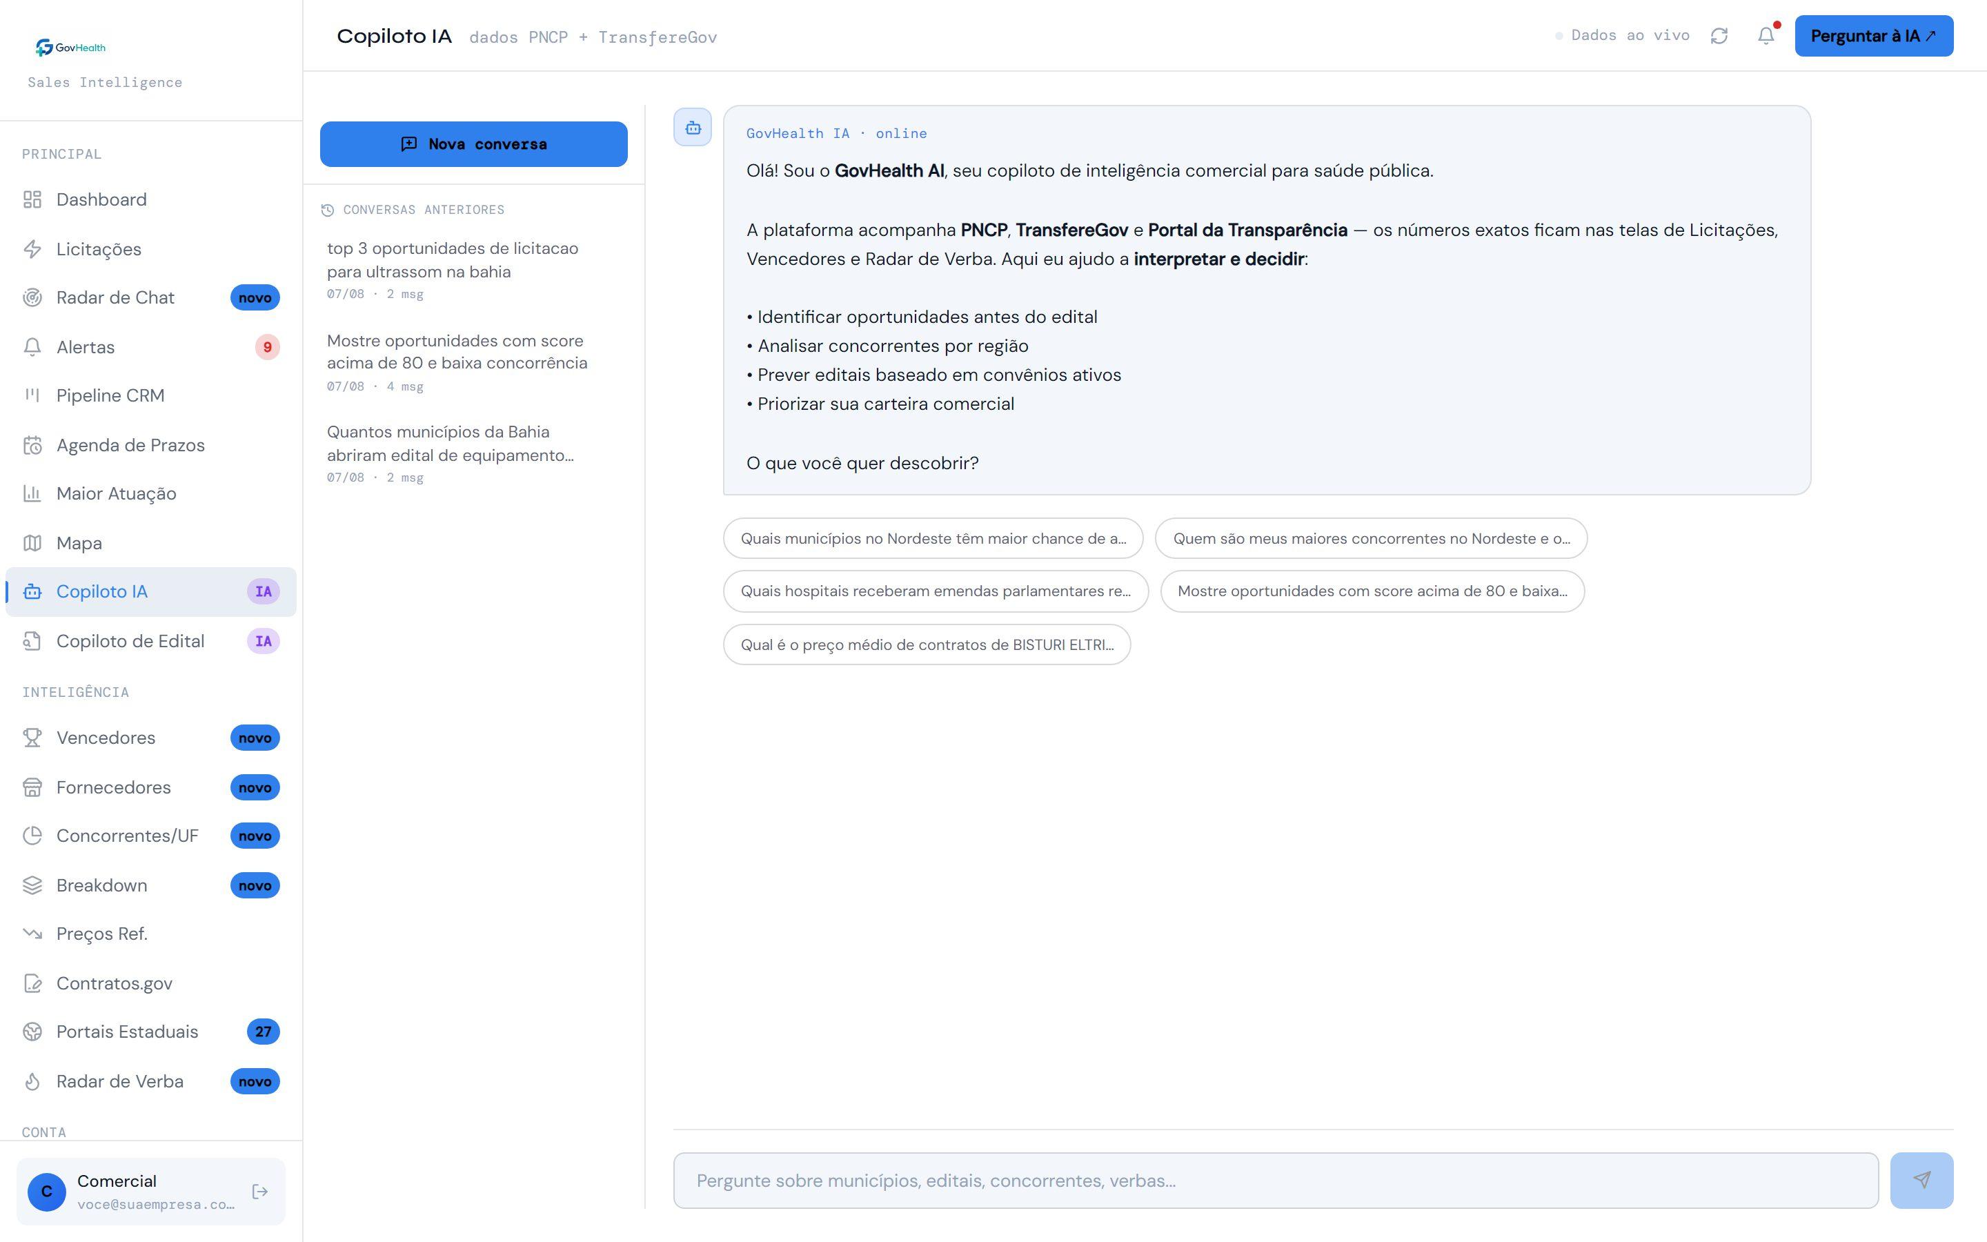This screenshot has height=1242, width=1987.
Task: Click the chat message input field
Action: point(1275,1181)
